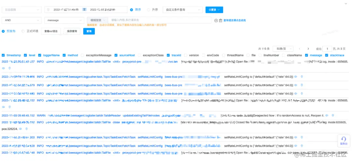
Task: Click the WARN level text
Action: coord(41,116)
